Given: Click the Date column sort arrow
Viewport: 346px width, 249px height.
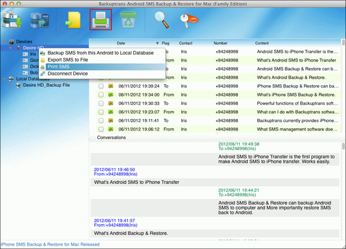Looking at the screenshot, I should [x=157, y=43].
